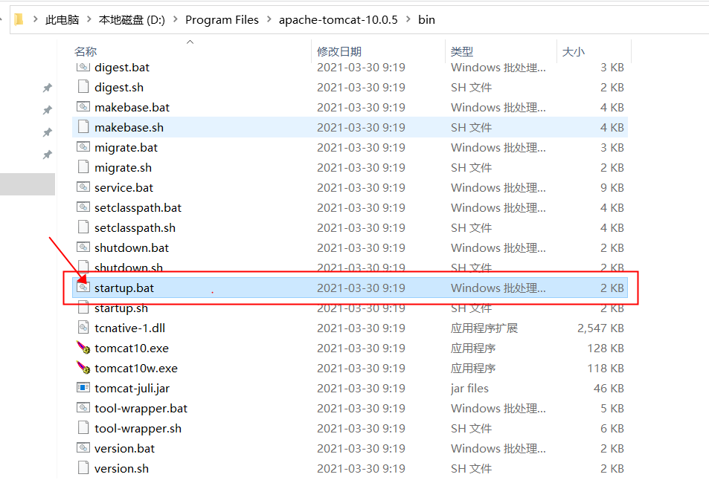This screenshot has height=483, width=709.
Task: Sort files by 修改日期 column header
Action: coord(339,51)
